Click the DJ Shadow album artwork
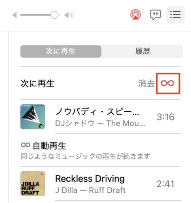 [x=33, y=117]
